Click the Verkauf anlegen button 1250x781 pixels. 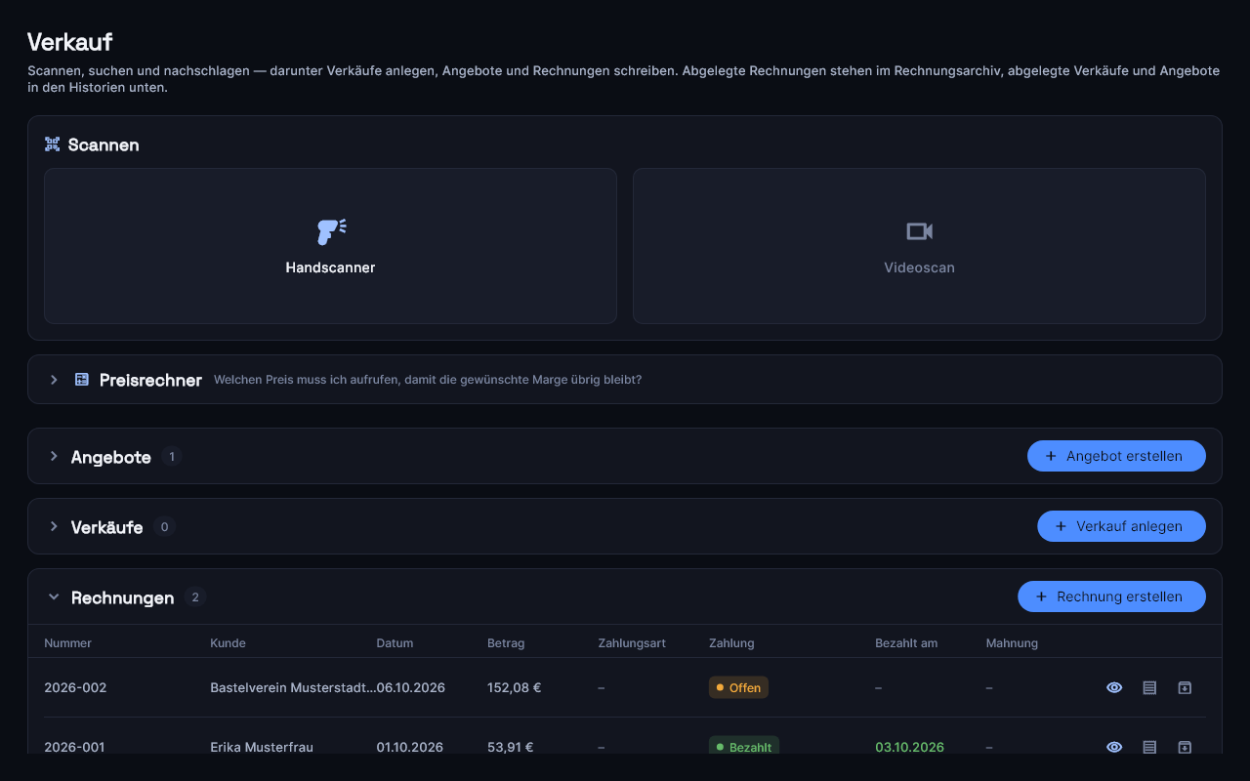[1121, 526]
